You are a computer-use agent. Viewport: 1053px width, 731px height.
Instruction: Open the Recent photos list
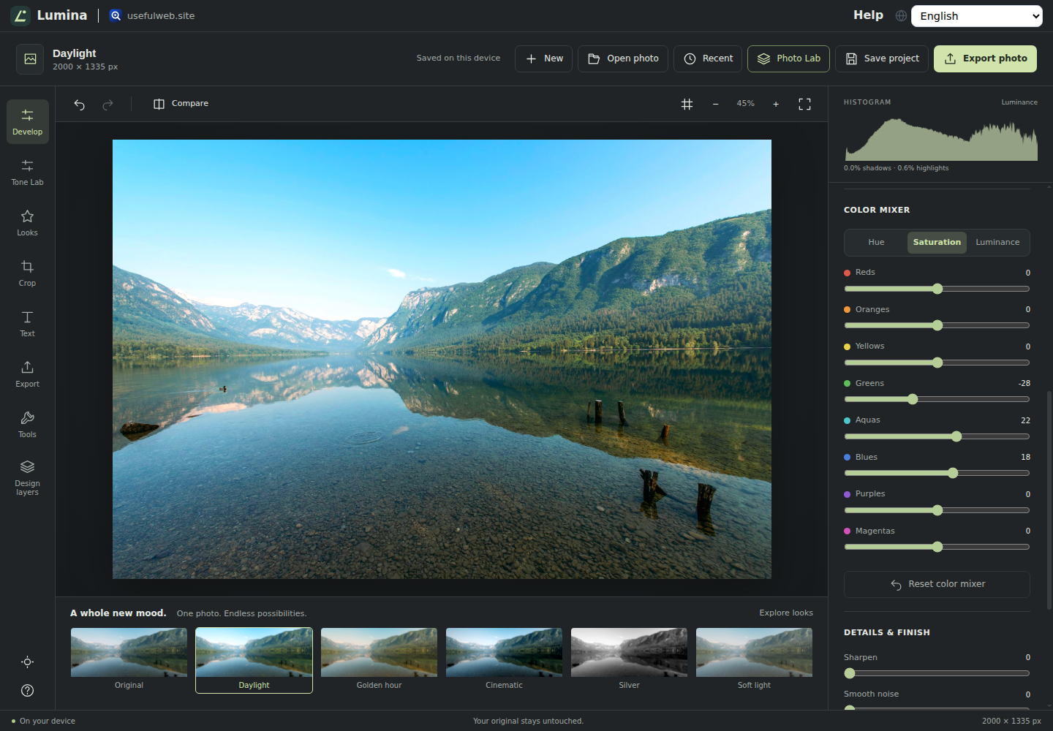[x=708, y=58]
